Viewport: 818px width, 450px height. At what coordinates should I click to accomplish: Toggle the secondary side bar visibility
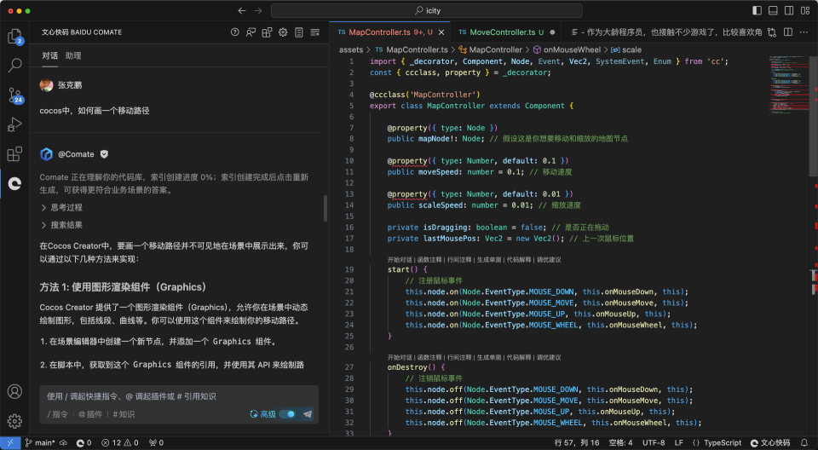tap(789, 10)
